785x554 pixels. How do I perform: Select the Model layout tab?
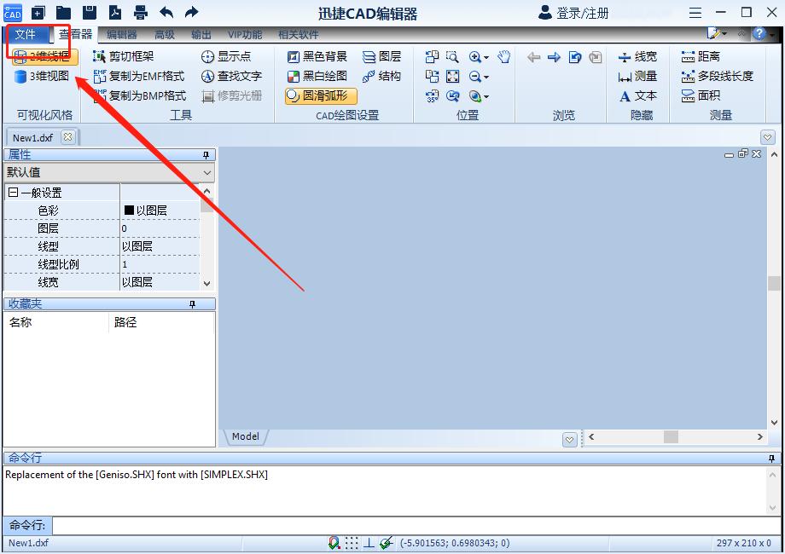[x=246, y=436]
